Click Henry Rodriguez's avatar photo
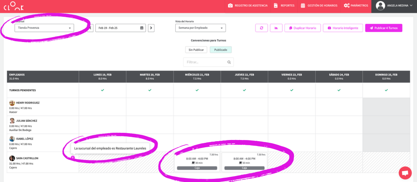Viewport: 417px width, 182px height. (12, 103)
